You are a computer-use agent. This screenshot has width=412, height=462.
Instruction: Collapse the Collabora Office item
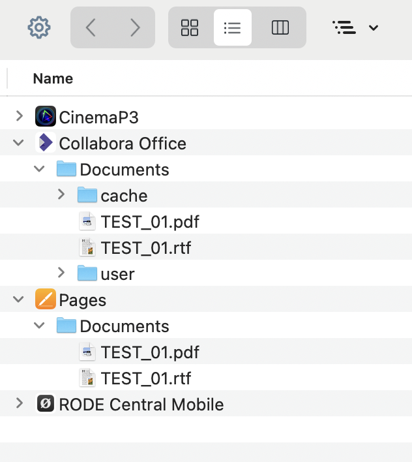point(19,143)
